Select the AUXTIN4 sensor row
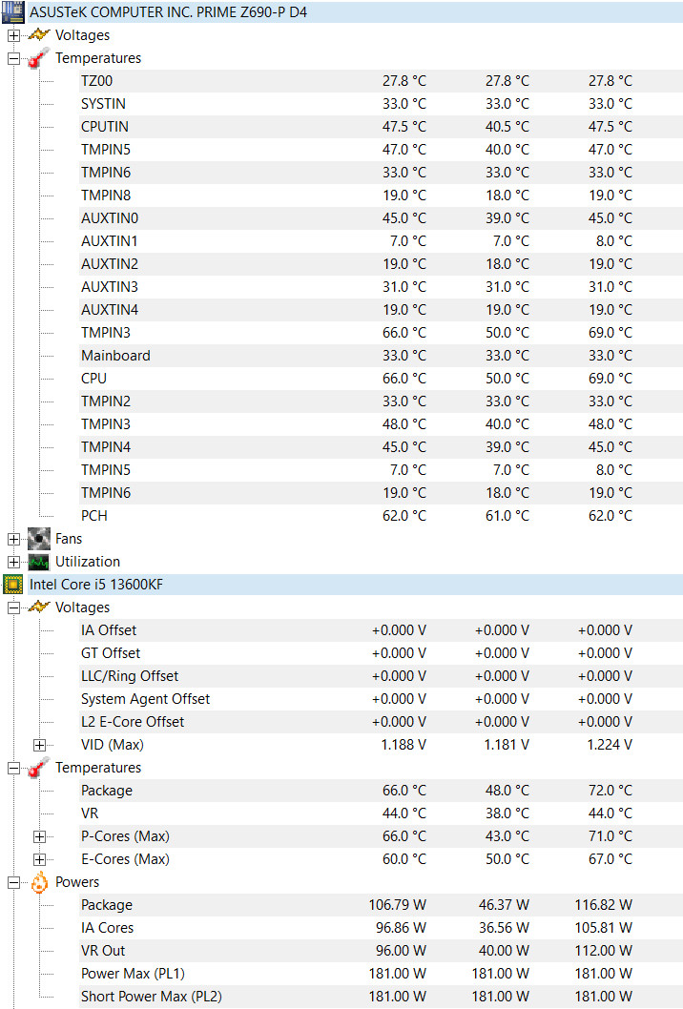This screenshot has height=1009, width=683. tap(381, 310)
